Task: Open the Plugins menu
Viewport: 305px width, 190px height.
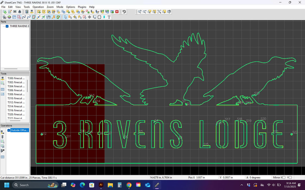Action: [x=82, y=7]
